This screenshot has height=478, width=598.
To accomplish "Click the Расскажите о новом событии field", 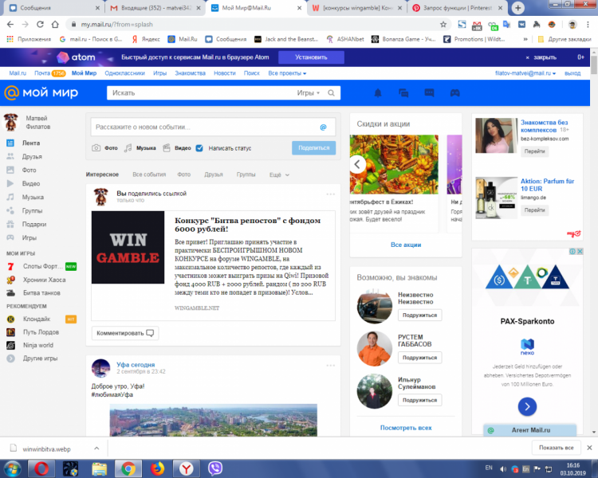I will (x=203, y=127).
